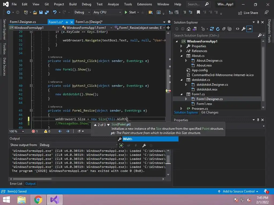The width and height of the screenshot is (274, 205).
Task: Toggle Preview Selected Items button
Action: [x=249, y=29]
